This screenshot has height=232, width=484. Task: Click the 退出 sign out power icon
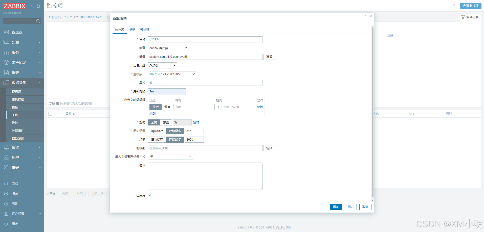click(x=6, y=224)
